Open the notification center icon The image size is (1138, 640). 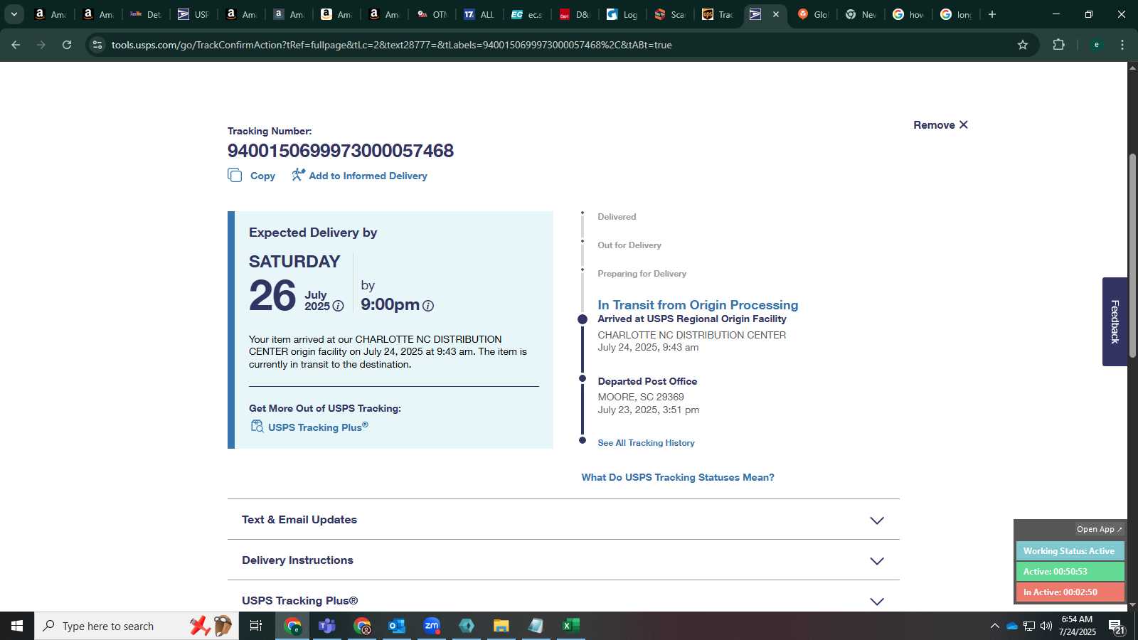pos(1117,626)
